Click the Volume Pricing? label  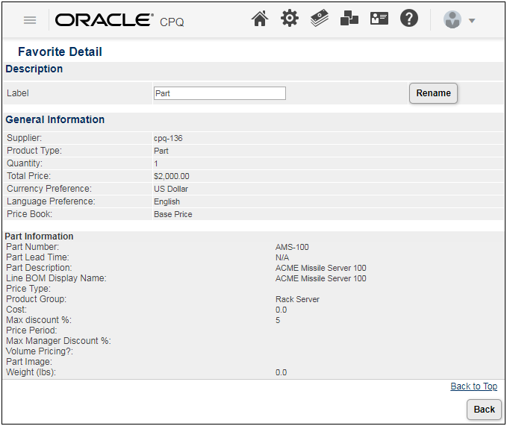click(x=40, y=351)
